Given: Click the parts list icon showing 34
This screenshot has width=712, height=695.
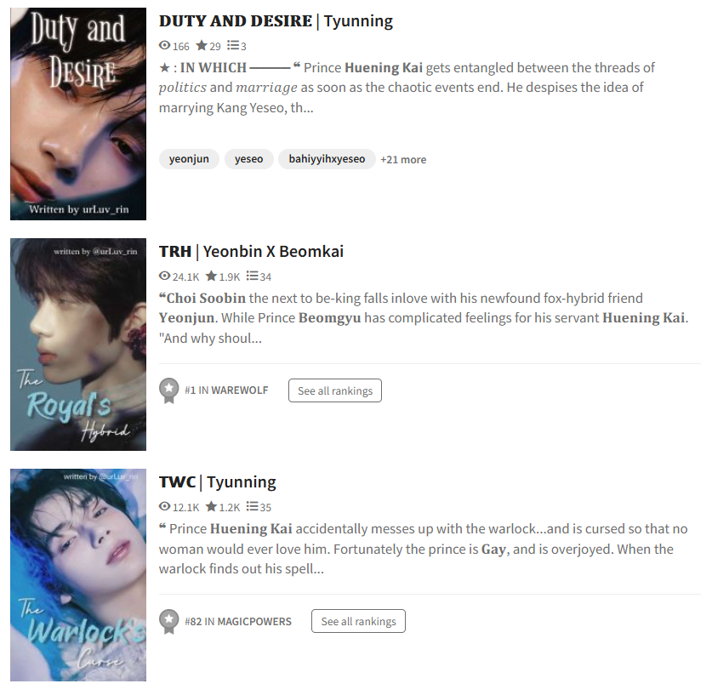Looking at the screenshot, I should pos(252,276).
